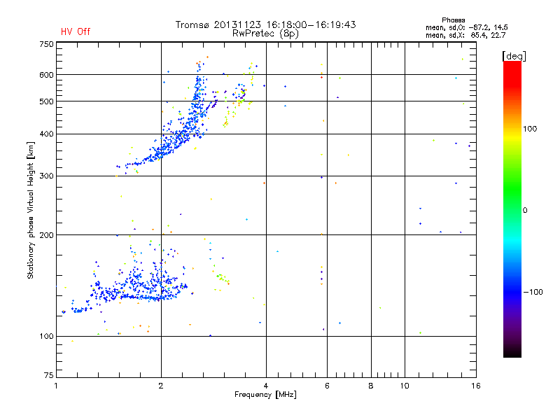The image size is (560, 420).
Task: Click the x-axis tick label '8'
Action: (x=371, y=386)
